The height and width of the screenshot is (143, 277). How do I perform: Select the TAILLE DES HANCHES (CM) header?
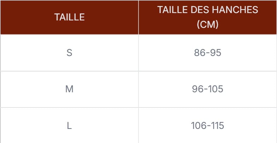pos(208,17)
